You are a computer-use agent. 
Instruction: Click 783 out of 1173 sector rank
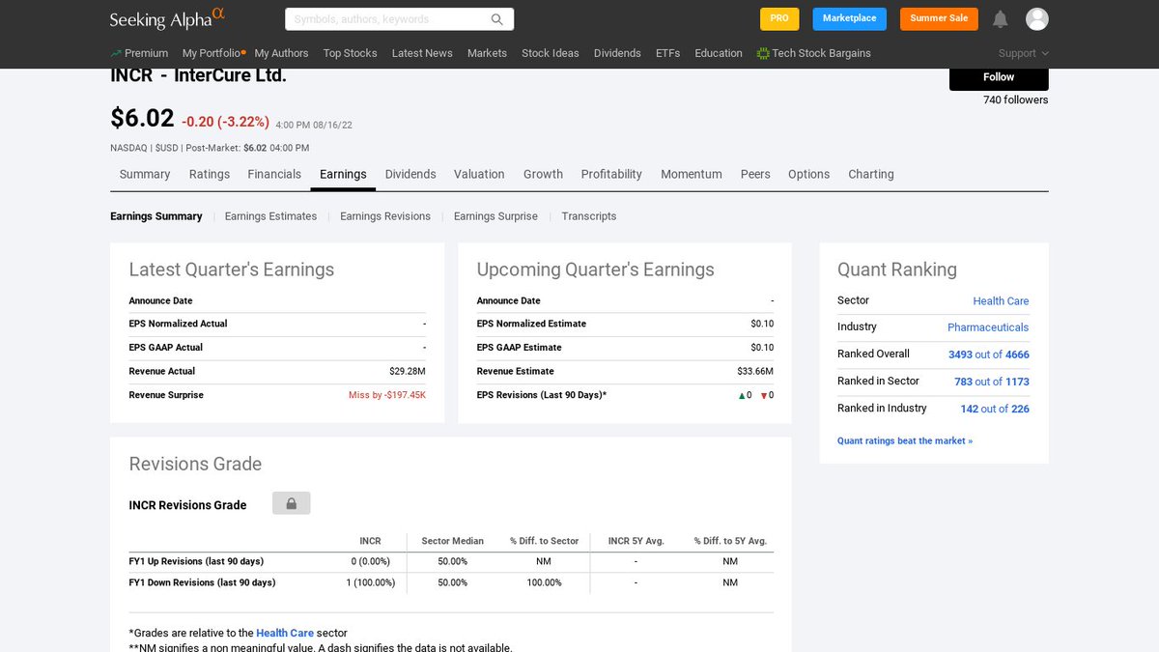click(x=992, y=382)
